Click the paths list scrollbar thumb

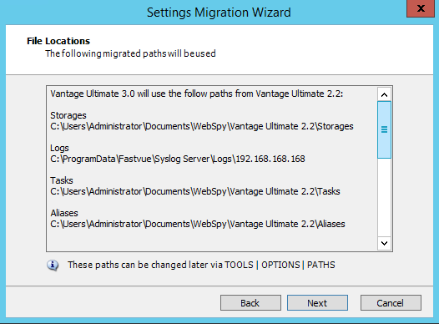(384, 130)
